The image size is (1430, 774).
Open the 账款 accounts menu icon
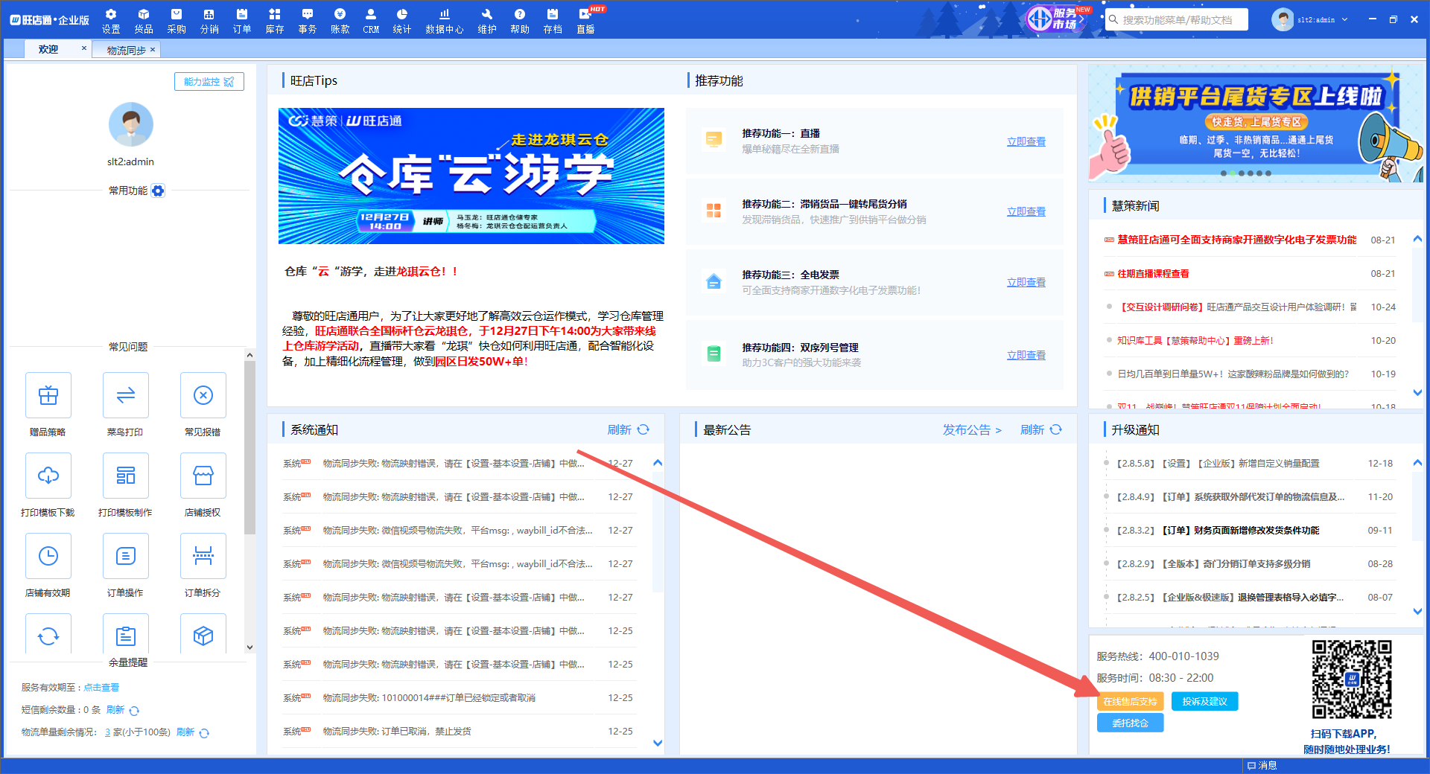point(340,21)
